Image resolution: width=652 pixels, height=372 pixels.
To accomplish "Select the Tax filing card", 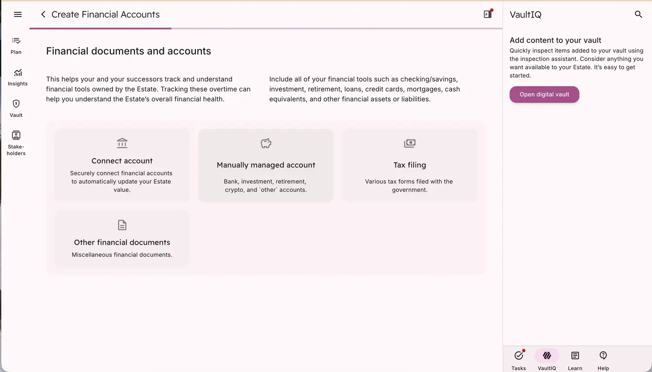I will tap(409, 166).
